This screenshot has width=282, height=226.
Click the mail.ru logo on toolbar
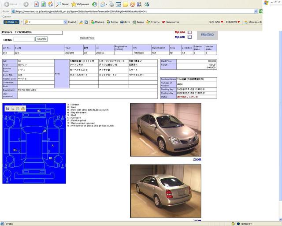(11, 22)
